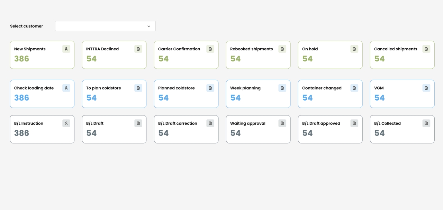This screenshot has height=210, width=443.
Task: Open the document icon on Waiting approval card
Action: click(x=282, y=123)
